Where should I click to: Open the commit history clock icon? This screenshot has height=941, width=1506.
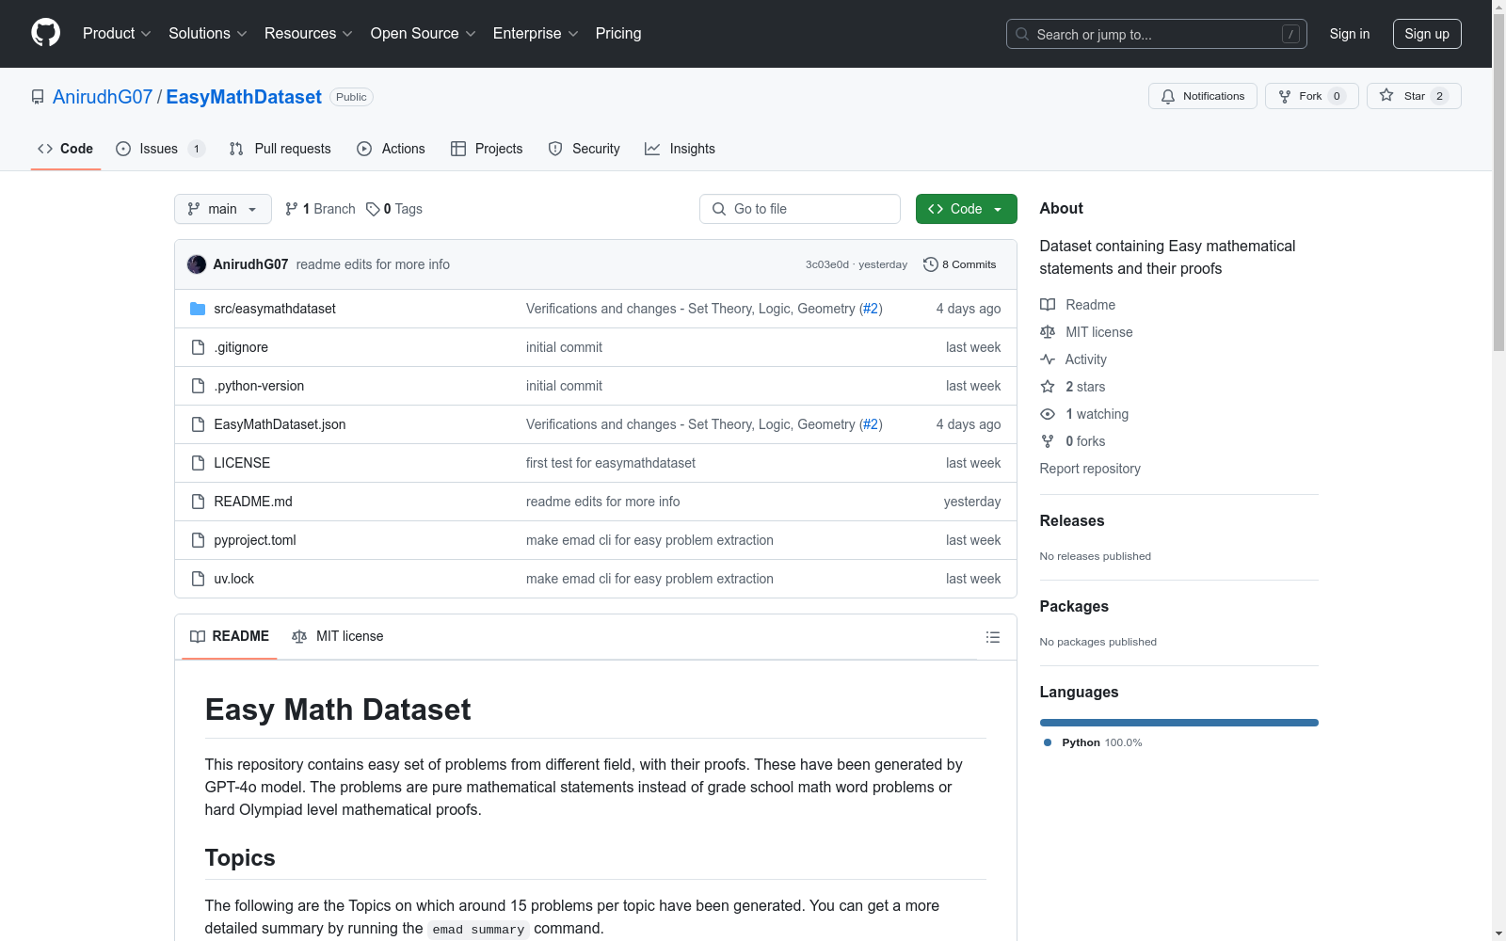(931, 264)
